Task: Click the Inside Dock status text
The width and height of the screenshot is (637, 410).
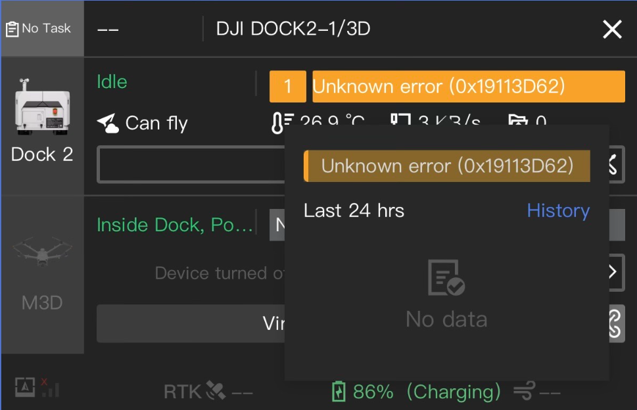Action: coord(175,225)
